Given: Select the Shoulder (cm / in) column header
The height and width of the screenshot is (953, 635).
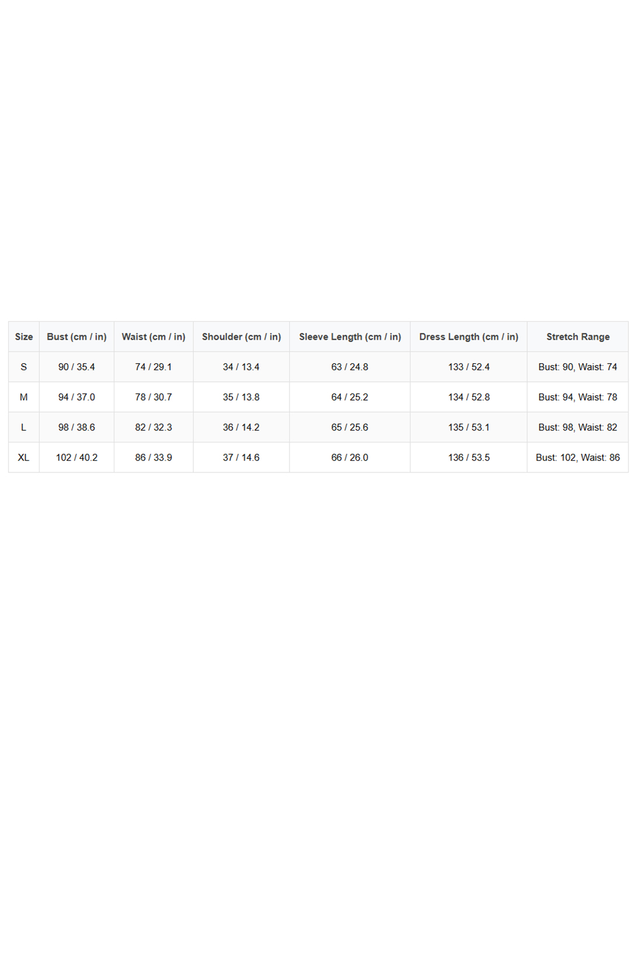Looking at the screenshot, I should pos(241,337).
